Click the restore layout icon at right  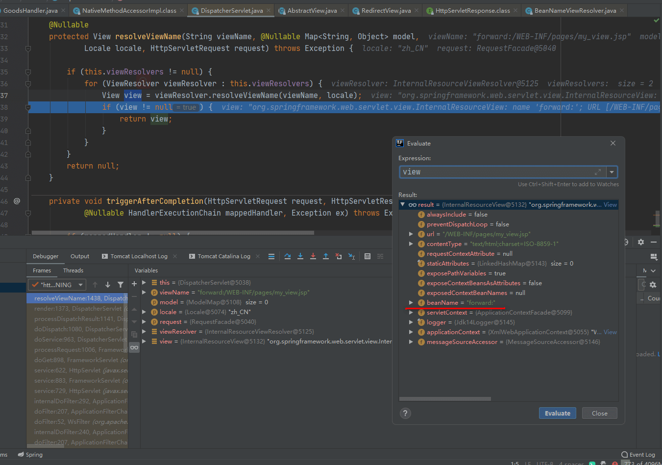(654, 256)
